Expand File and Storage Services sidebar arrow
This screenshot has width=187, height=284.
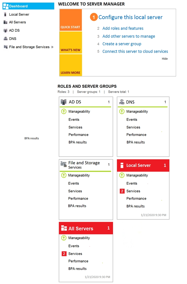tap(52, 47)
